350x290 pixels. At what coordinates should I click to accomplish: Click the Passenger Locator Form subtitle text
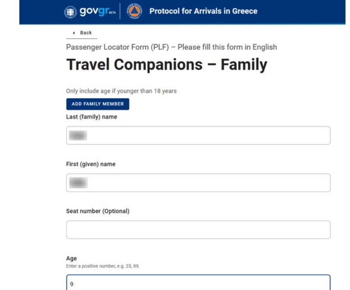171,47
